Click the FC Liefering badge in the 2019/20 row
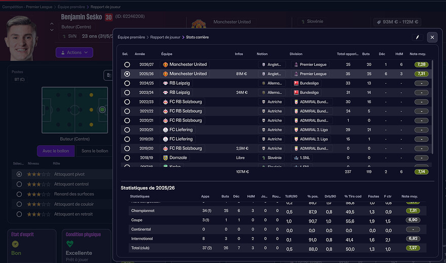Screen dimensions: 446x263 165,139
